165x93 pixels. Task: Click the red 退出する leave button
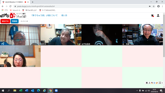(5, 21)
